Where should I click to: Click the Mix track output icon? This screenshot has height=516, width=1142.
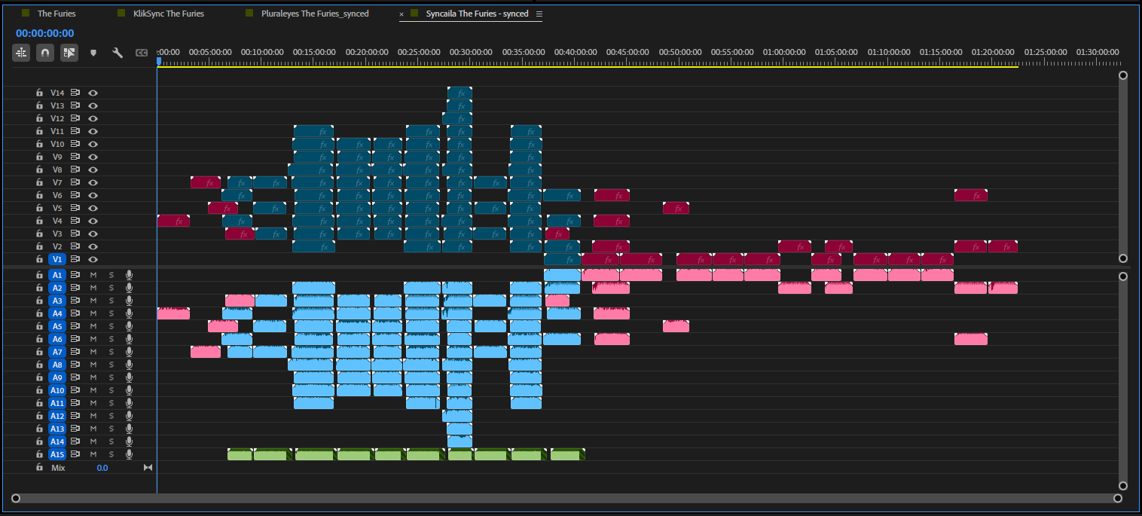click(148, 468)
